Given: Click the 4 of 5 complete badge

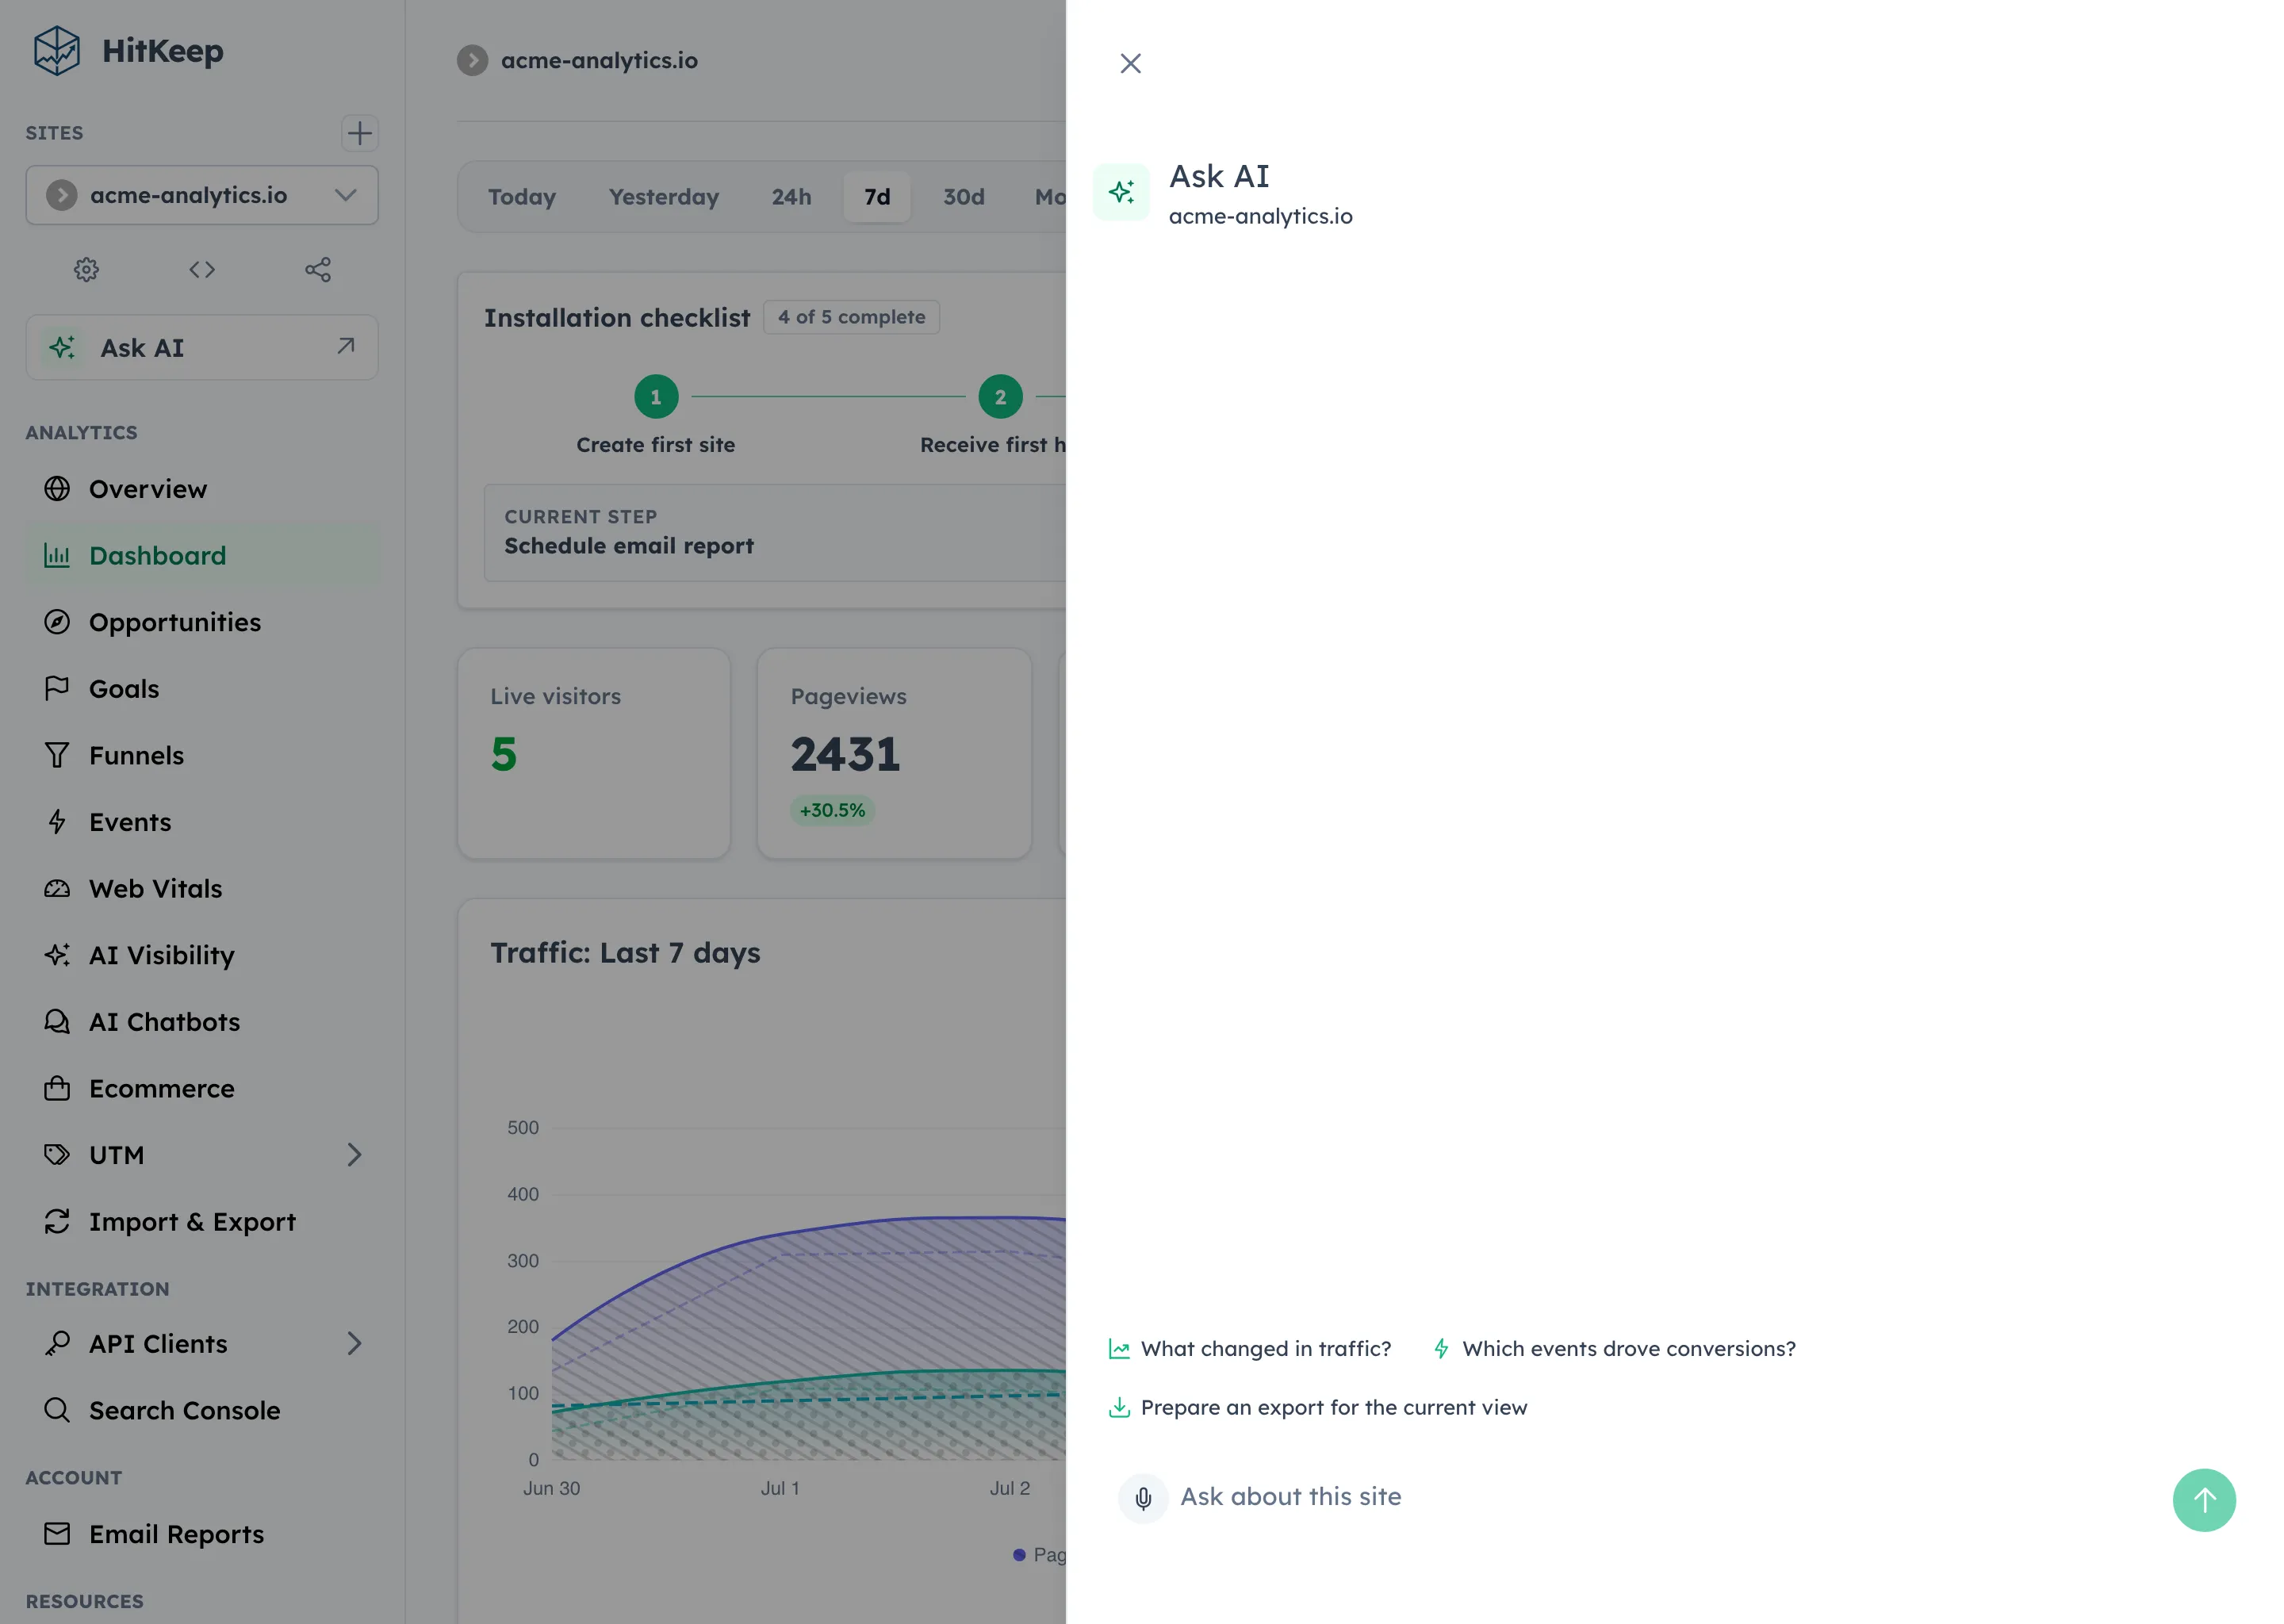Looking at the screenshot, I should point(851,317).
